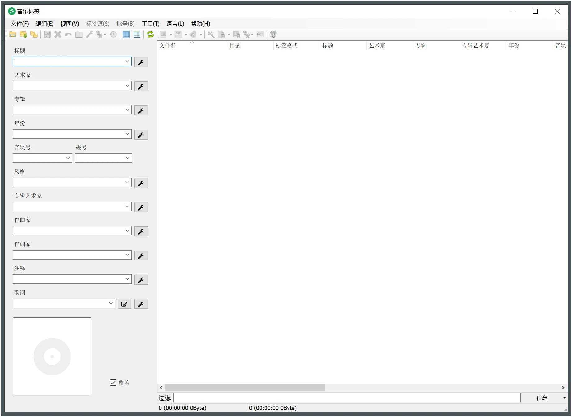Click the 艺术家 column header
The width and height of the screenshot is (572, 417).
point(377,46)
